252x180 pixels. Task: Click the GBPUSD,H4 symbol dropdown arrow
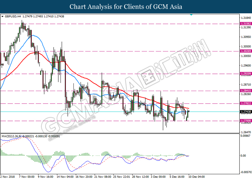click(x=3, y=17)
